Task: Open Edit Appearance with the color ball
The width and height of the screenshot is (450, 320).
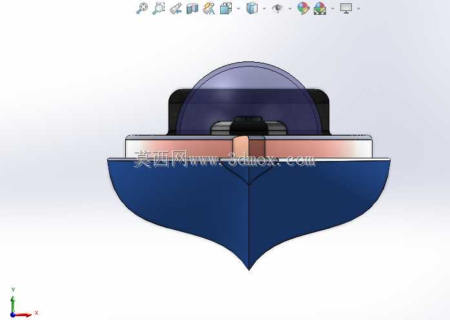Action: pyautogui.click(x=303, y=8)
